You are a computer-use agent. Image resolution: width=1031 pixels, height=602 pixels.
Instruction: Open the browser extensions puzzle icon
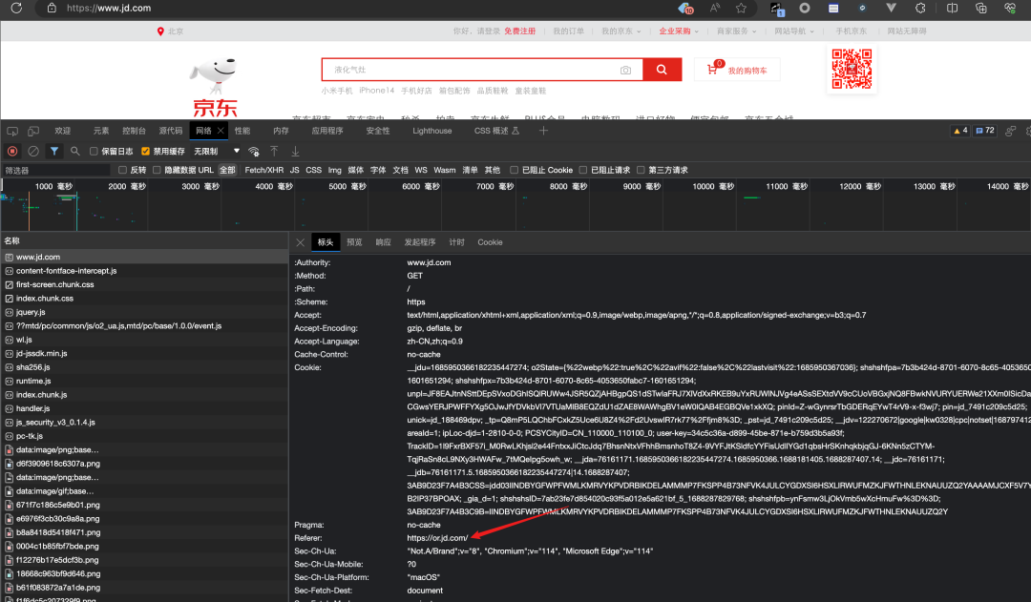click(x=920, y=8)
